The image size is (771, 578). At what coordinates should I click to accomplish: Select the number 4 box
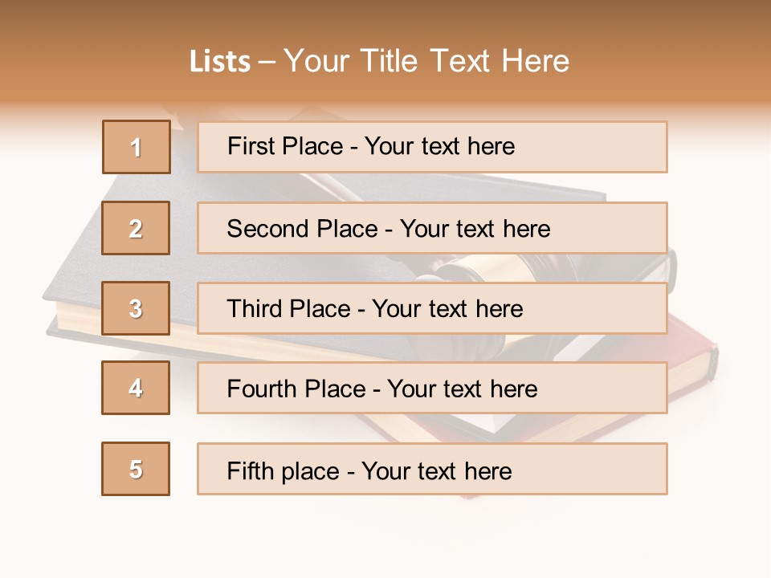[136, 388]
